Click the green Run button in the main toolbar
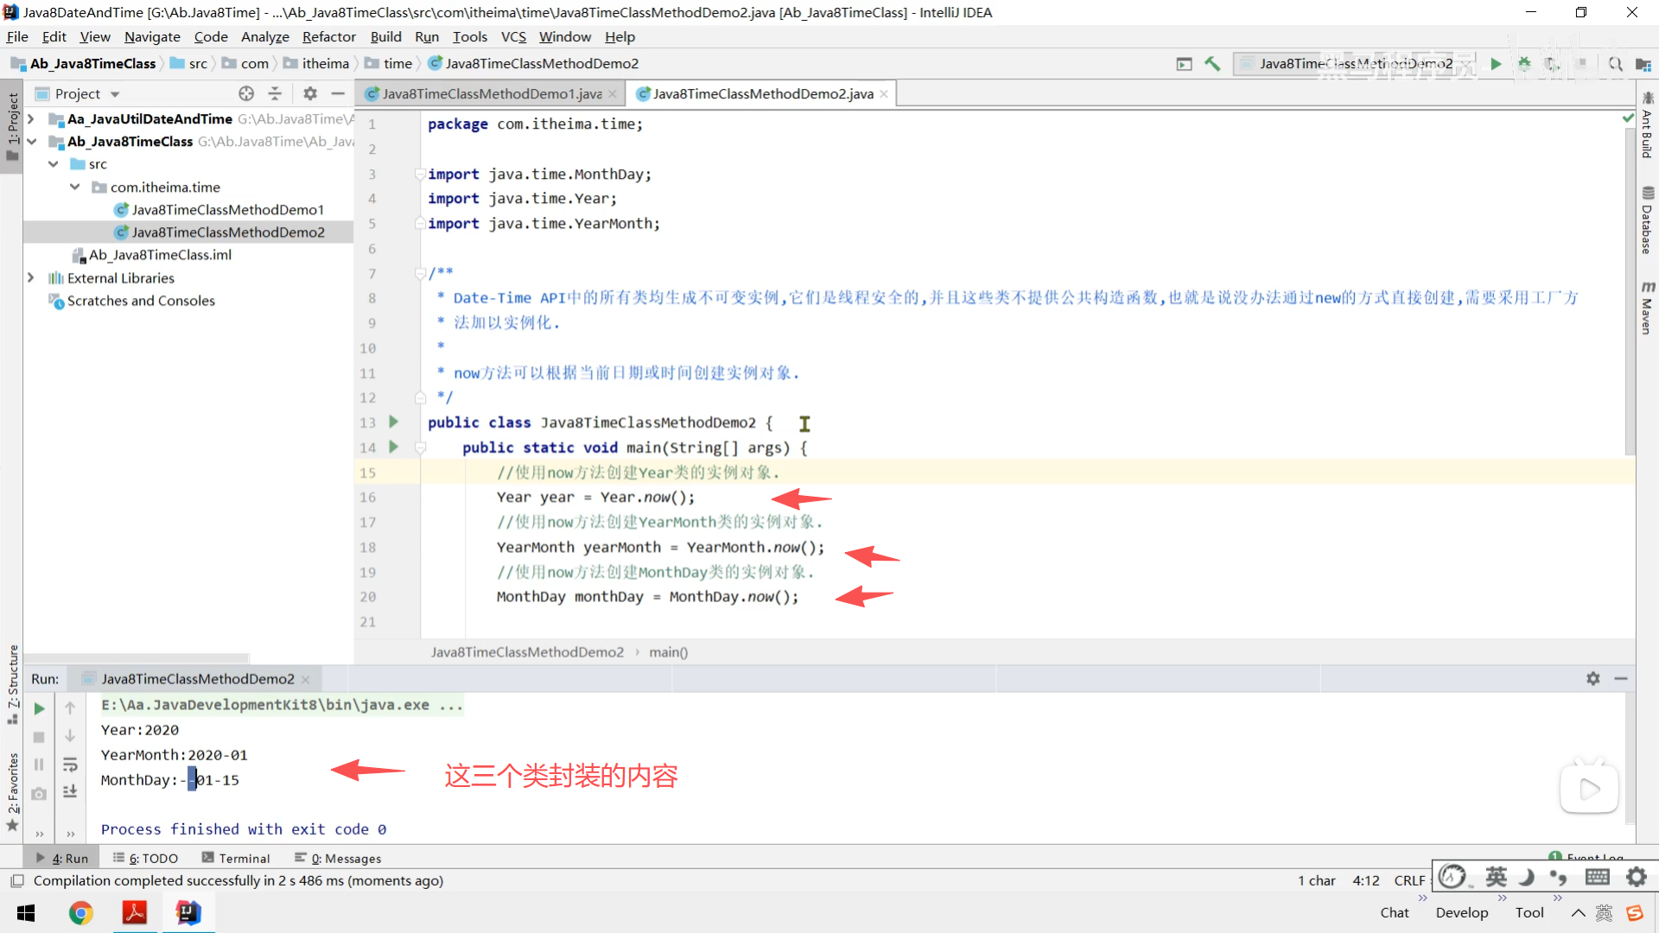1659x933 pixels. [x=1496, y=64]
